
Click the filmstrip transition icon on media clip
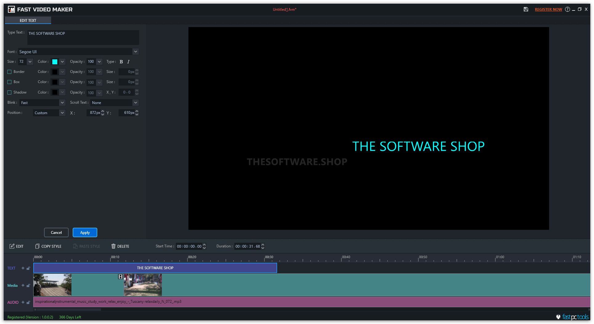point(120,277)
